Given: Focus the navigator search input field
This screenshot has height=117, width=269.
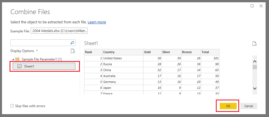Looking at the screenshot, I should click(x=40, y=43).
